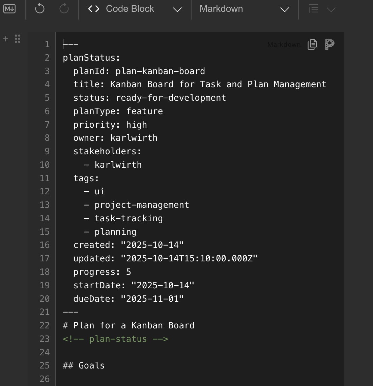Format code using the Prettier icon
The height and width of the screenshot is (386, 373).
[329, 44]
